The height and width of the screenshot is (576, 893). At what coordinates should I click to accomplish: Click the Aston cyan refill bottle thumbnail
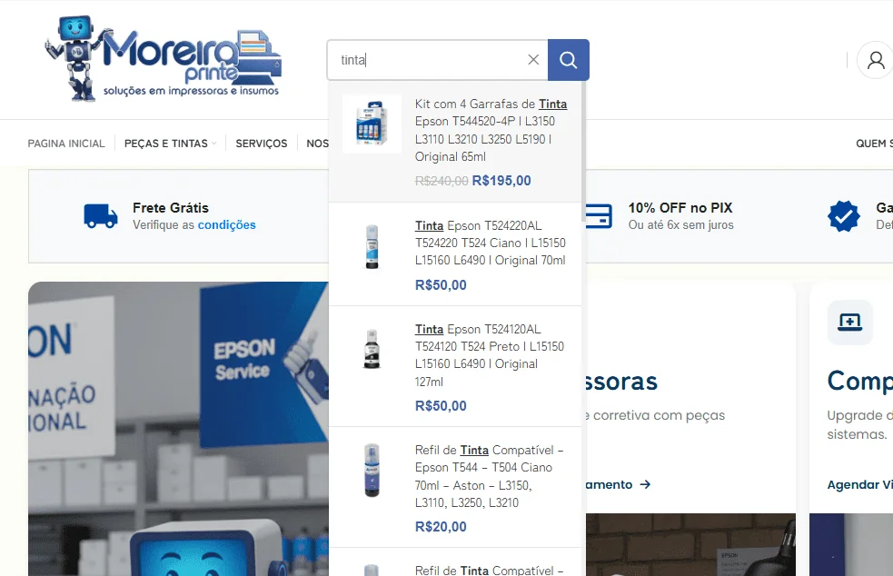pos(372,470)
